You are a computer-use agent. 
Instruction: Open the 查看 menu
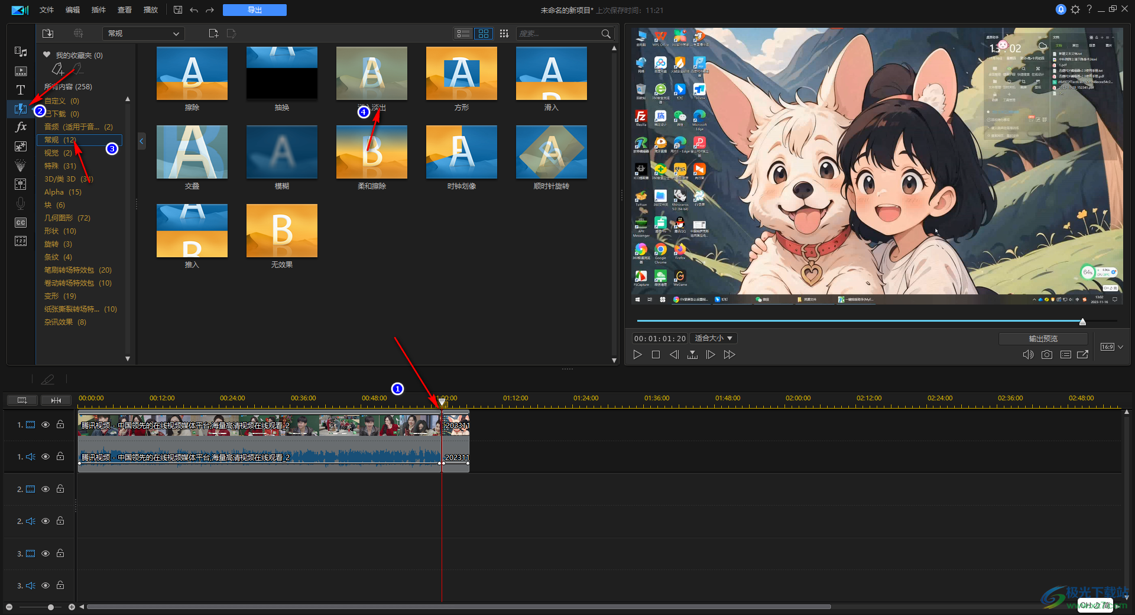point(125,10)
